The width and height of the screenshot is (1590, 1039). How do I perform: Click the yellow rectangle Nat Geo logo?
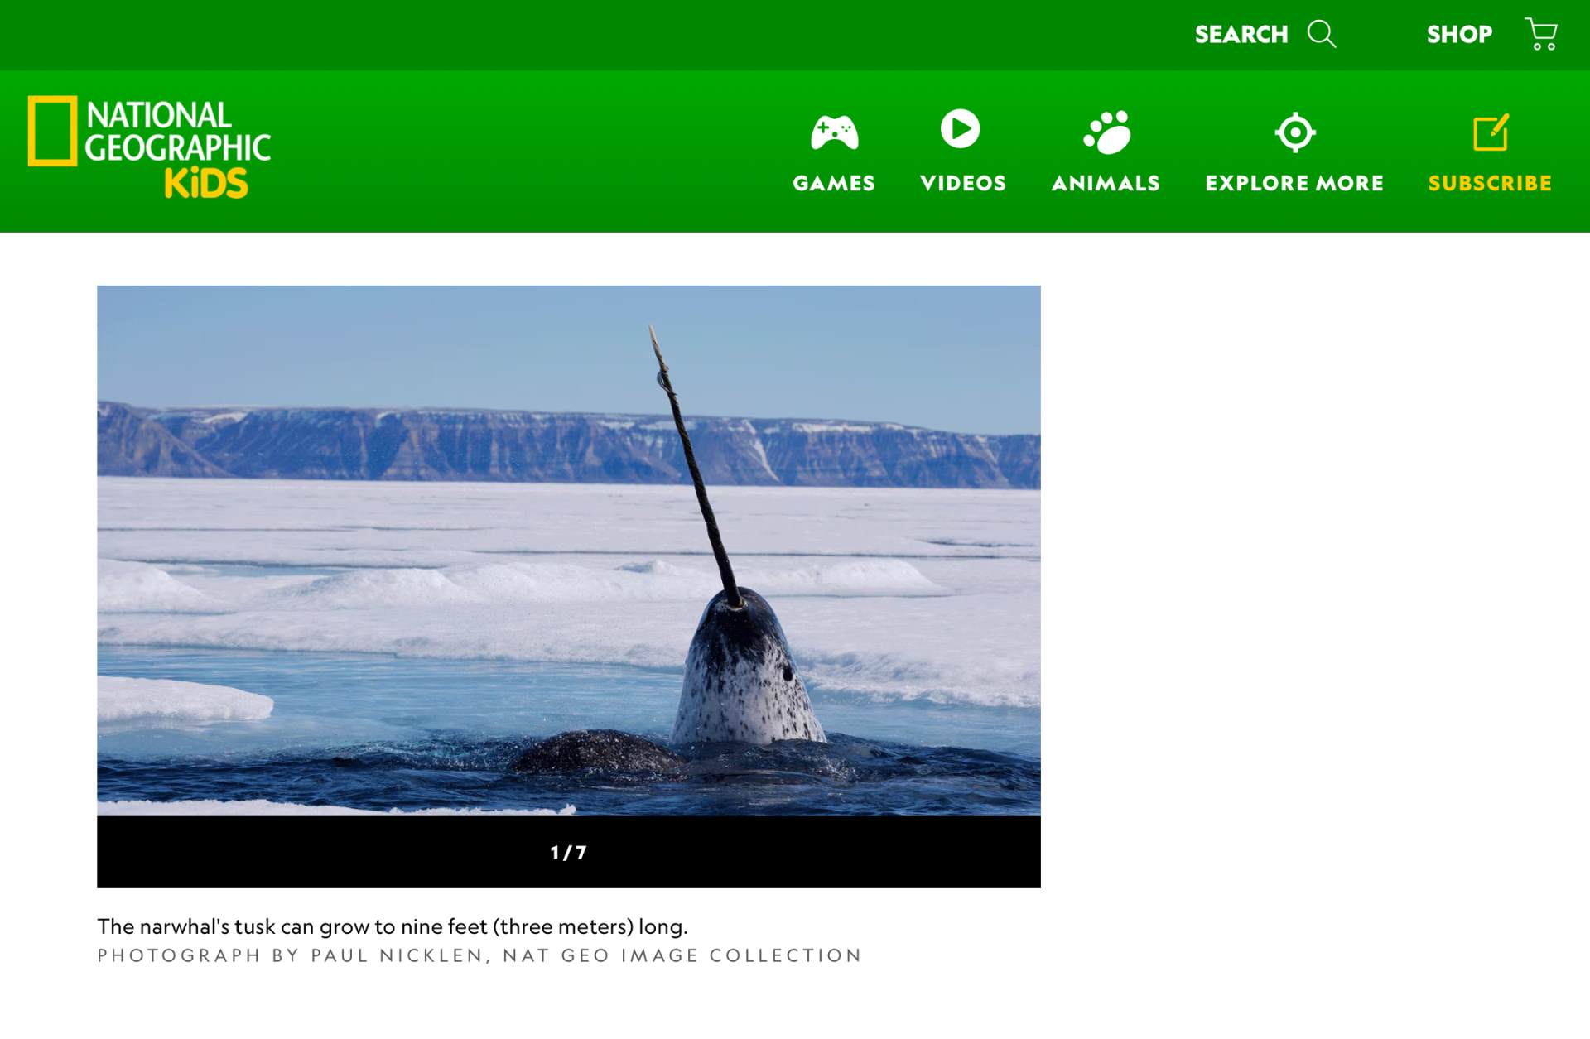52,131
